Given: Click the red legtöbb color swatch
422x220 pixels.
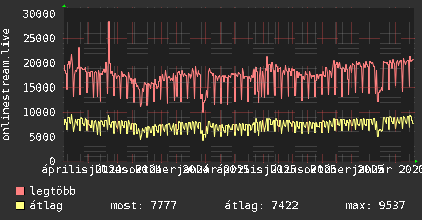Looking at the screenshot, I should pyautogui.click(x=20, y=191).
